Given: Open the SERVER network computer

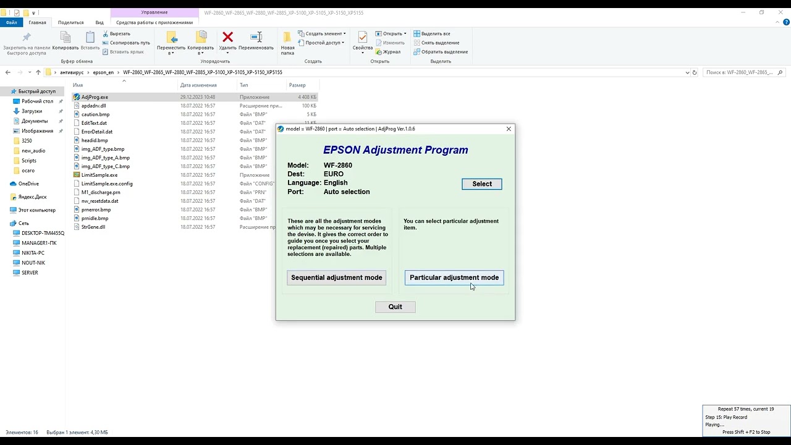Looking at the screenshot, I should [30, 273].
